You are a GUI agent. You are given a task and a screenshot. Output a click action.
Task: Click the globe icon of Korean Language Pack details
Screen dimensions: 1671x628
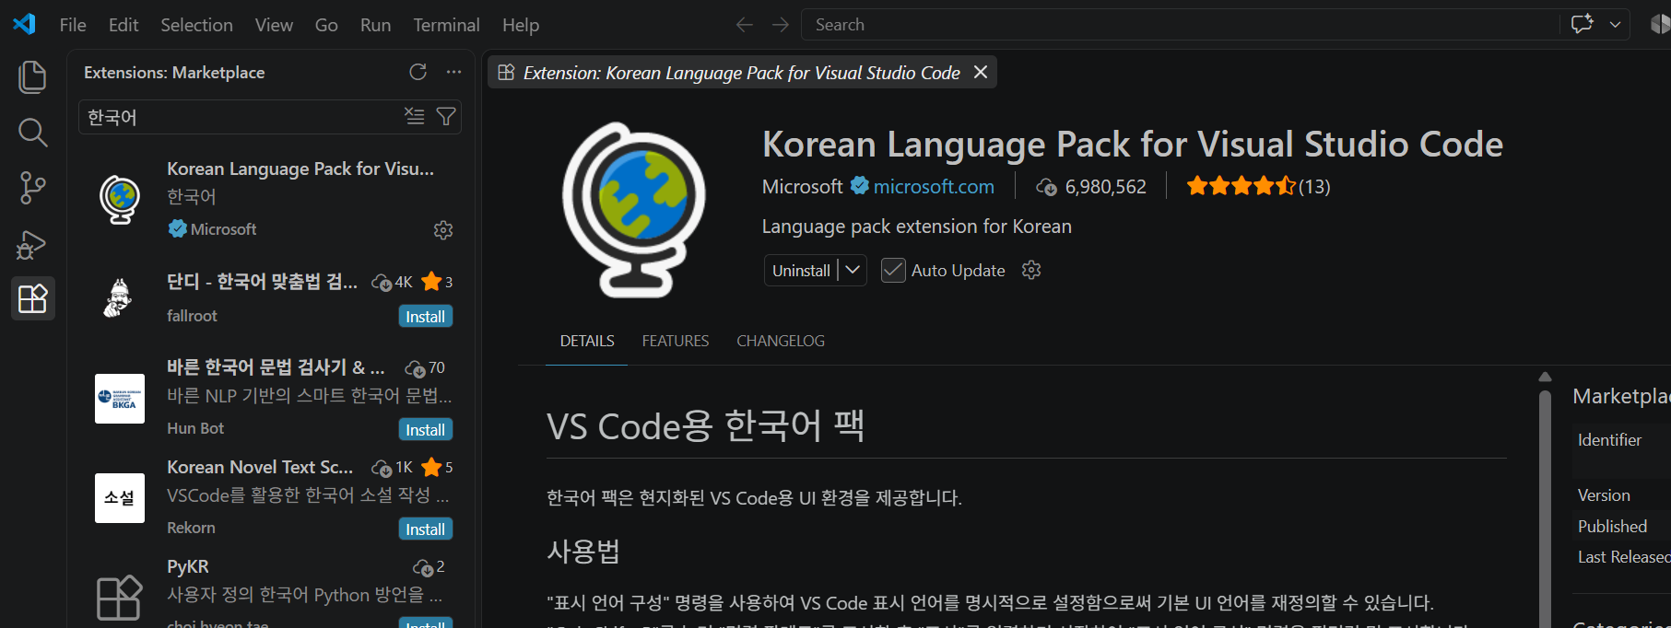[633, 210]
